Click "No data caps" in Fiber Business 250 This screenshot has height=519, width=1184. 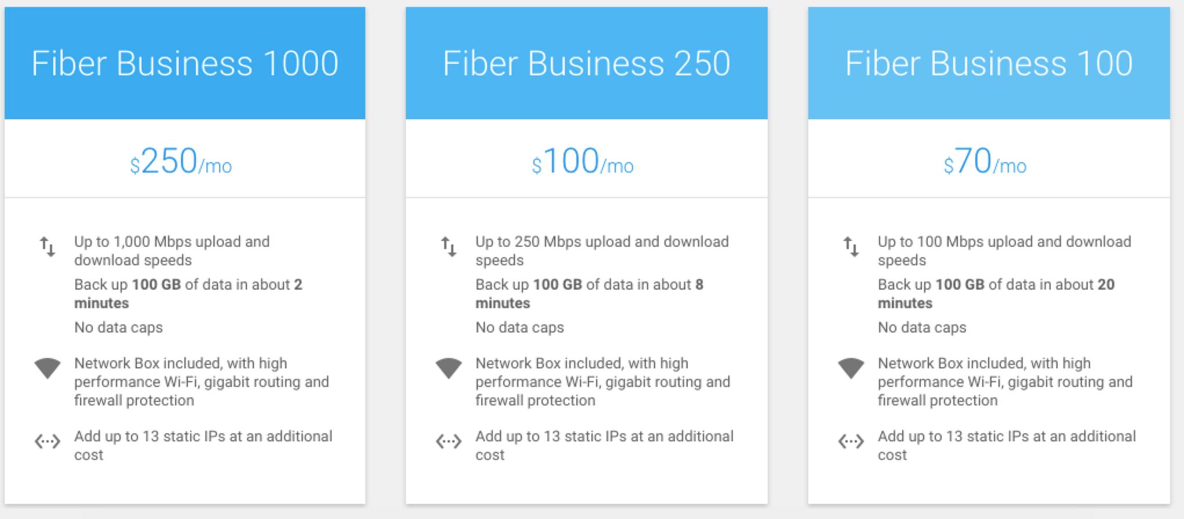click(520, 328)
